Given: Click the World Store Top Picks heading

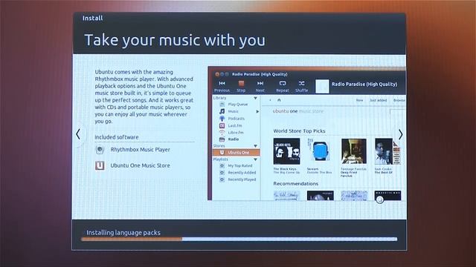Looking at the screenshot, I should coord(299,131).
